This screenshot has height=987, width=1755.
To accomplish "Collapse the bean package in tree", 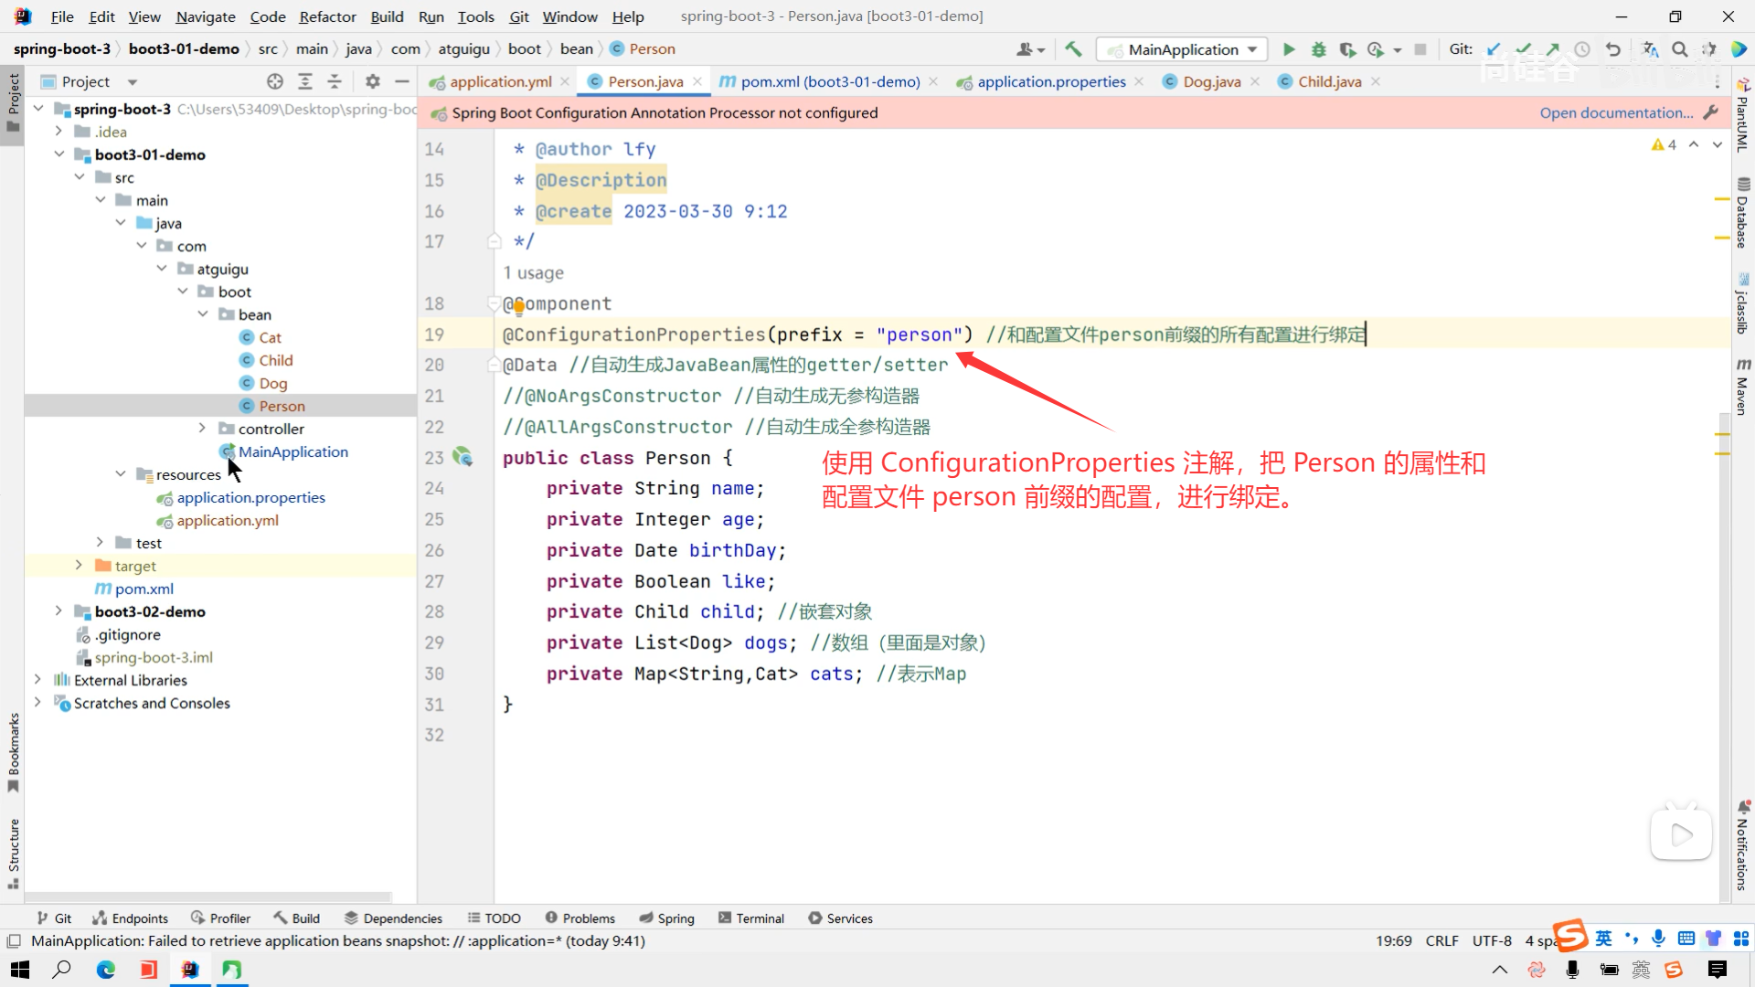I will [x=203, y=314].
